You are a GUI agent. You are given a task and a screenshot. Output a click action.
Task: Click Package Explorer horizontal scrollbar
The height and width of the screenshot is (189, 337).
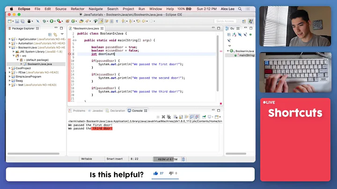33,153
